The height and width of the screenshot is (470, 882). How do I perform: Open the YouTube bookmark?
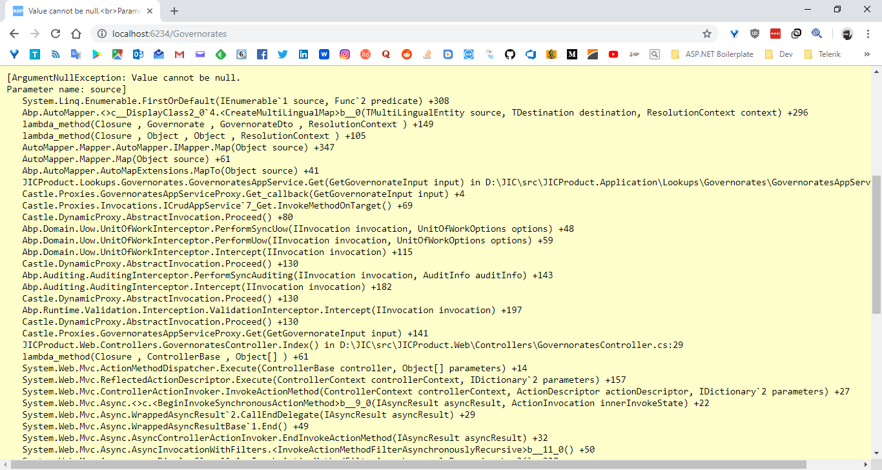613,54
